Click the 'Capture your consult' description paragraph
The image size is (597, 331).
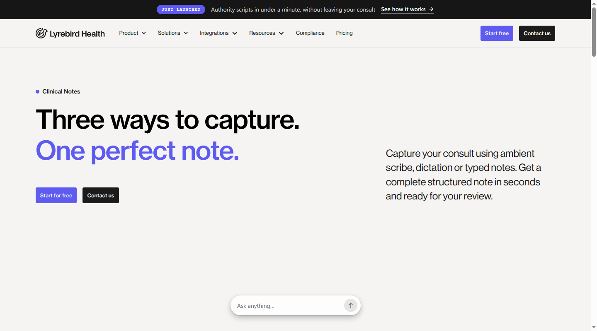click(464, 175)
